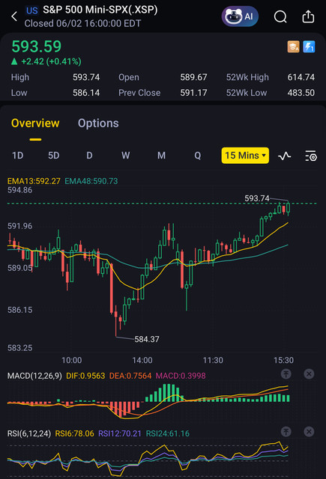Viewport: 326px width, 479px height.
Task: Open the search magnifier icon
Action: tap(280, 16)
